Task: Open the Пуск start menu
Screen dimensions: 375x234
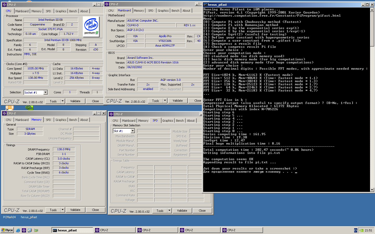Action: [x=7, y=230]
